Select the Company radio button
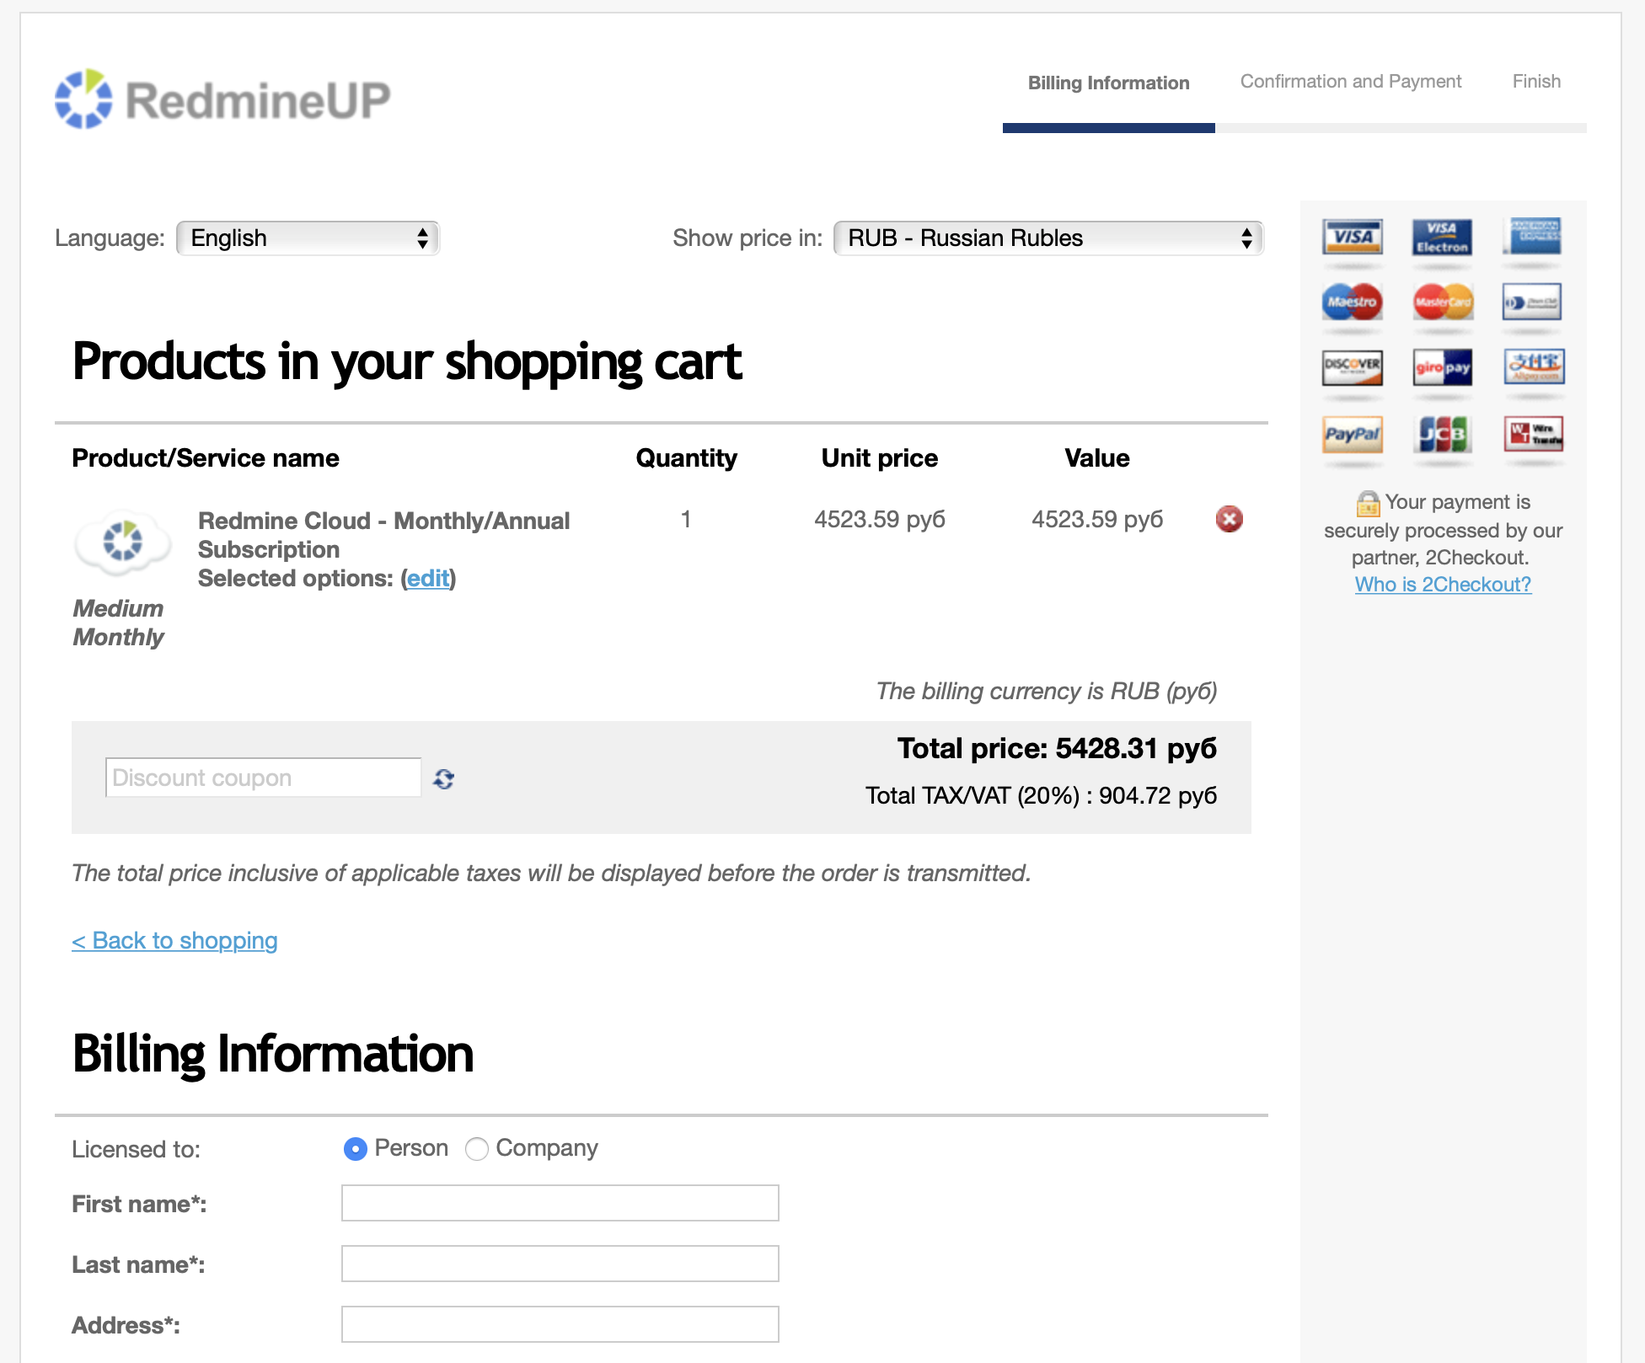This screenshot has height=1363, width=1645. (x=477, y=1149)
